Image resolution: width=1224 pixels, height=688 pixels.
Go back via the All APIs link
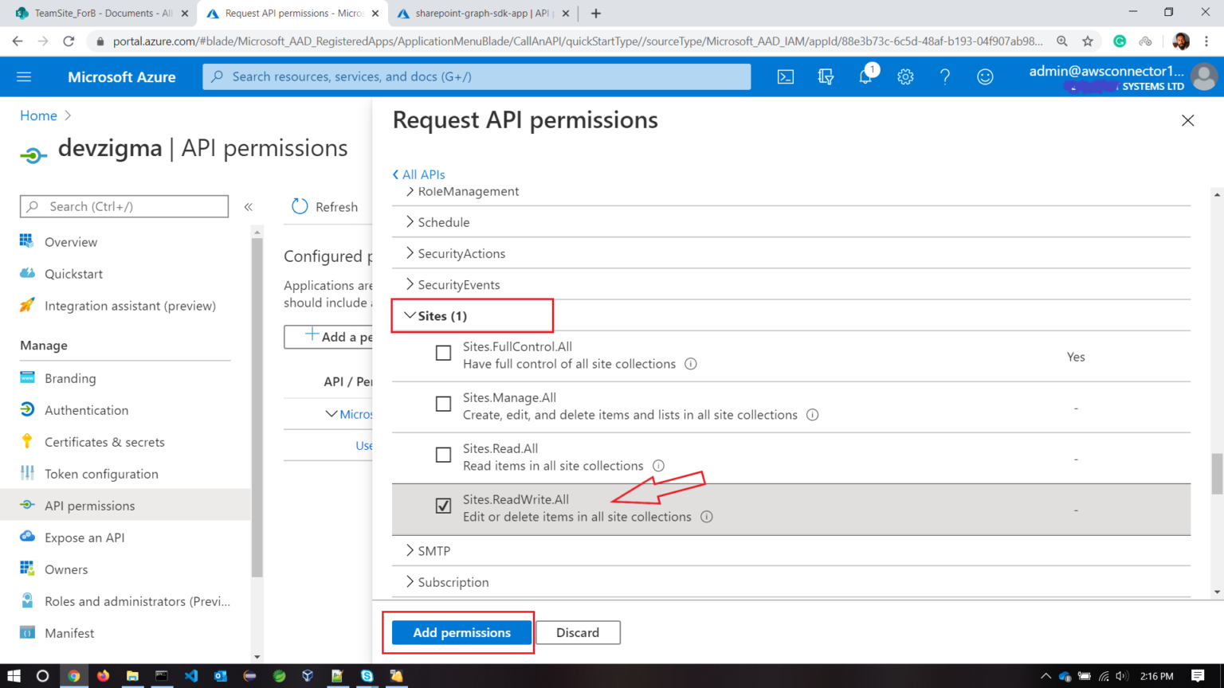point(418,174)
